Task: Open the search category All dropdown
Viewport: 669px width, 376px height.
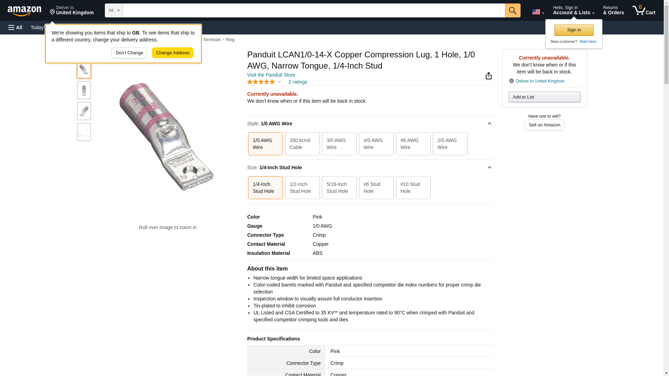Action: click(114, 10)
